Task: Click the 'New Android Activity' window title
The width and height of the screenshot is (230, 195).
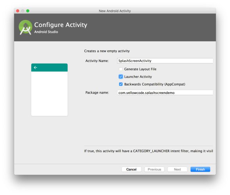Action: point(115,11)
